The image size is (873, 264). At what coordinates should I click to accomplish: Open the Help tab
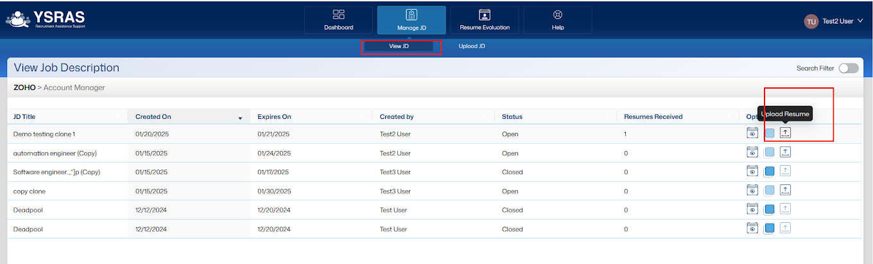558,20
